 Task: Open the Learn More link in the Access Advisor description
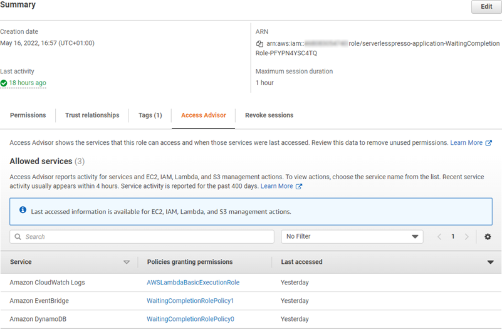pyautogui.click(x=466, y=143)
